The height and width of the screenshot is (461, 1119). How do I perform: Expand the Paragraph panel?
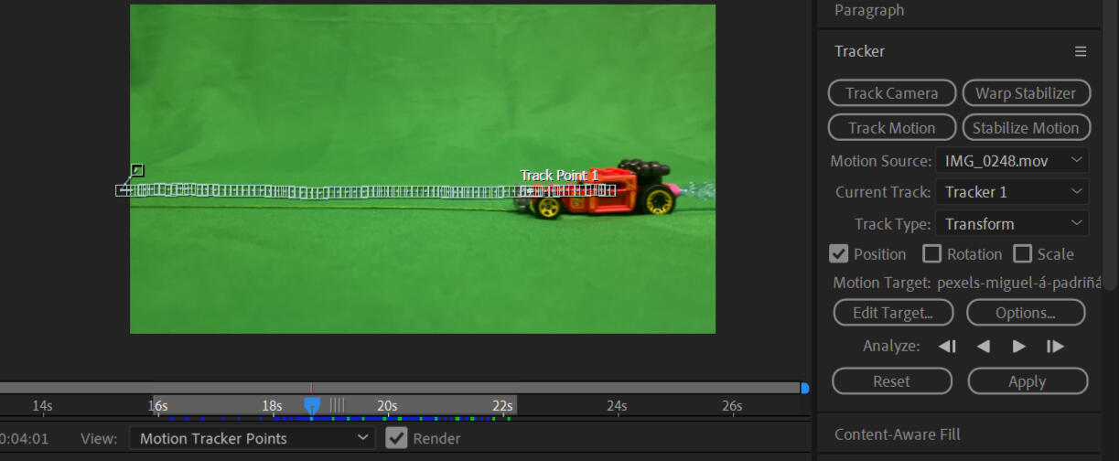coord(869,11)
